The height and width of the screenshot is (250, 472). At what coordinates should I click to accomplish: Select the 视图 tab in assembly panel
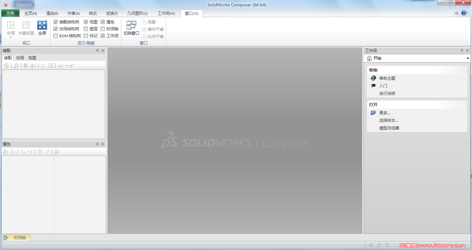click(32, 58)
